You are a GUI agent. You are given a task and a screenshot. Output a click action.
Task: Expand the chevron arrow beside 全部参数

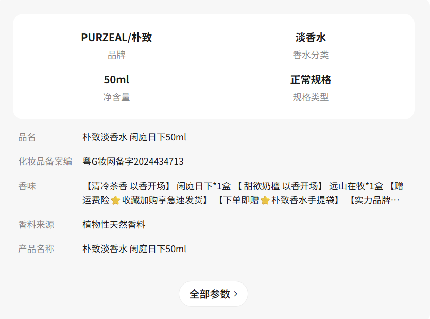(x=236, y=294)
